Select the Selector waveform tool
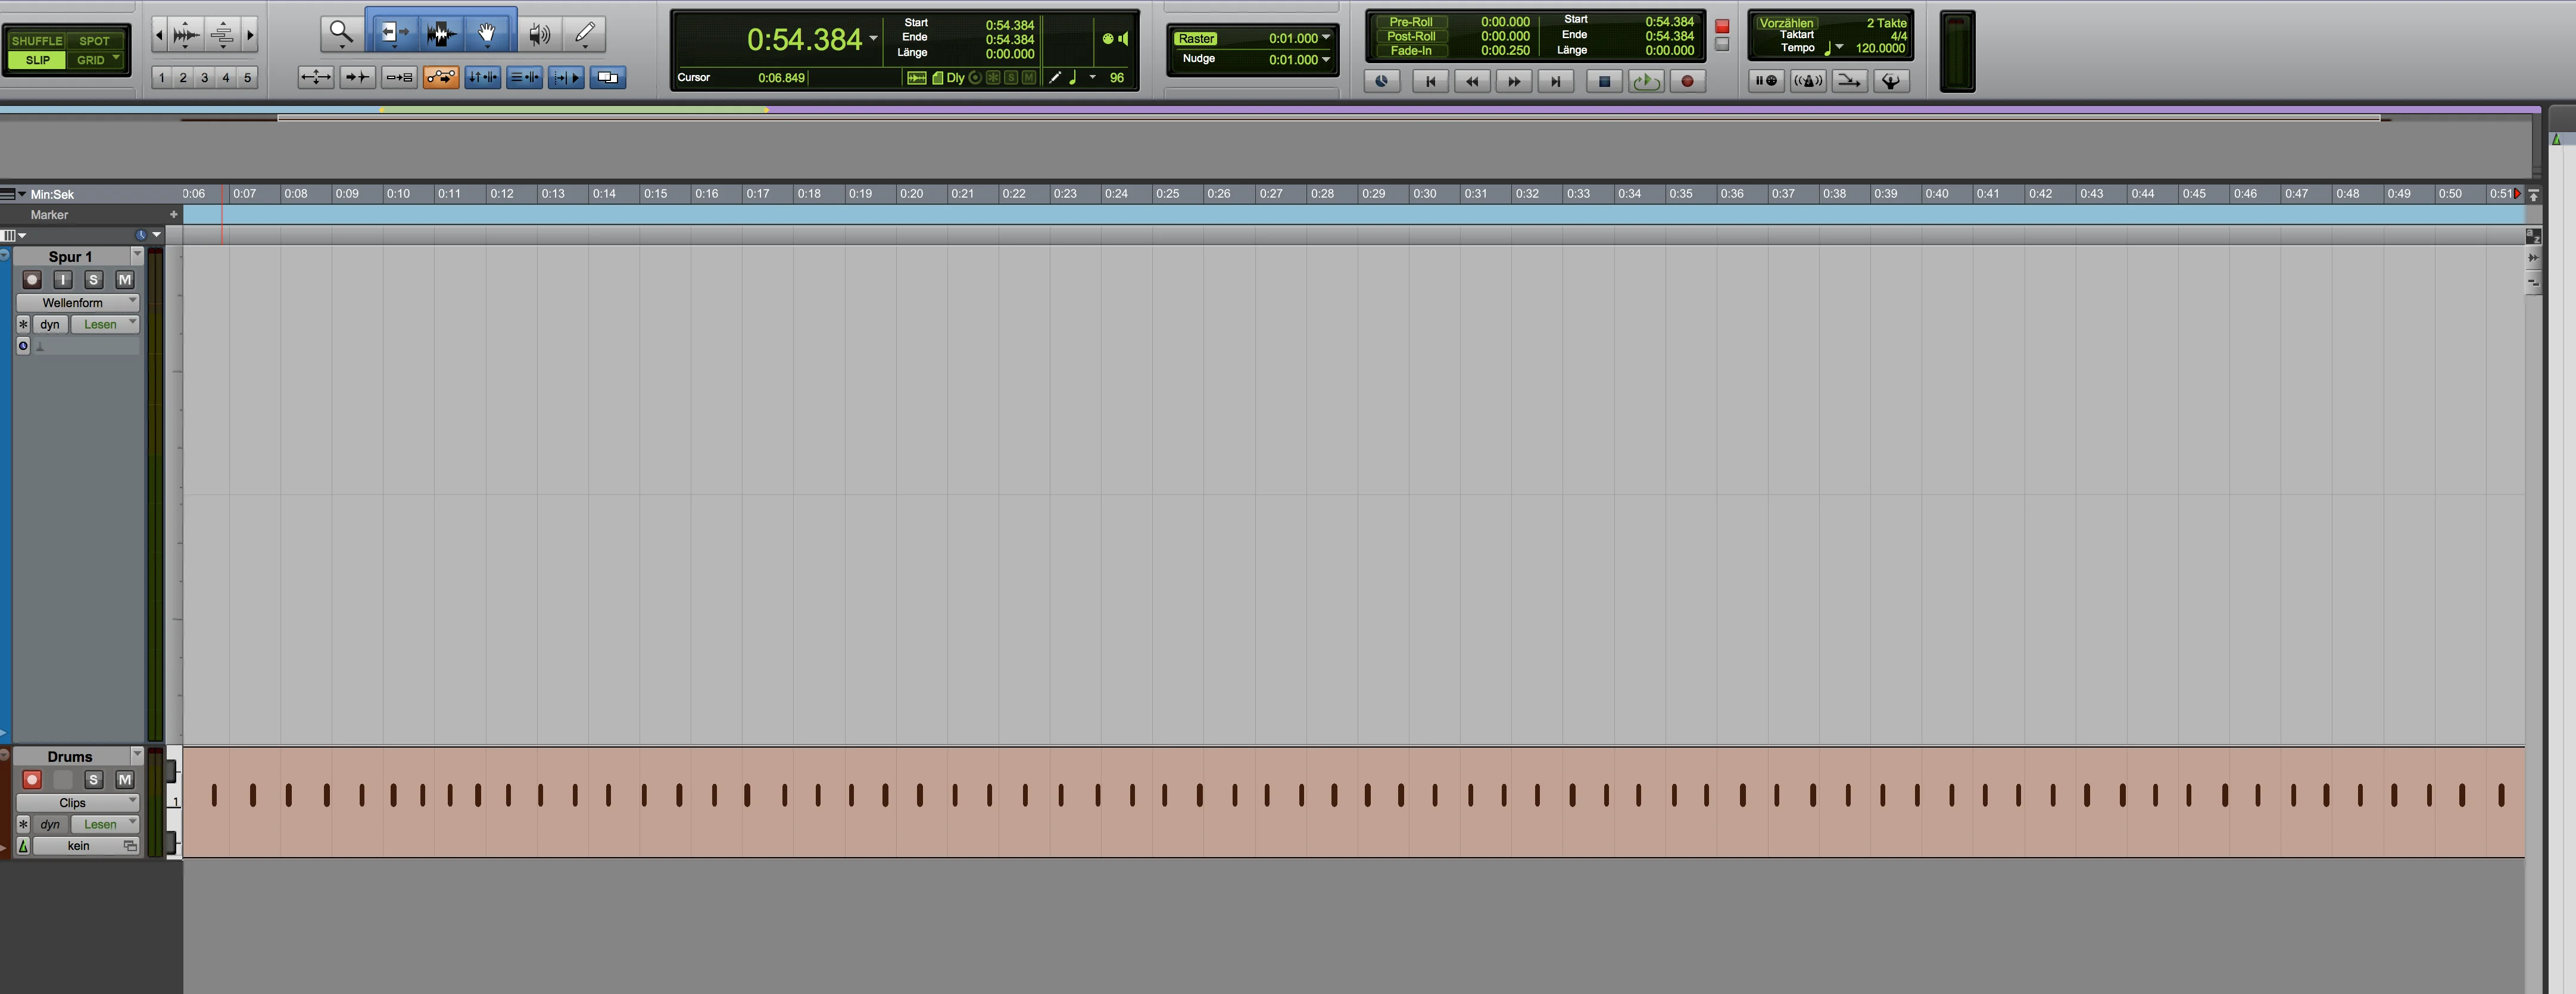 [x=441, y=34]
